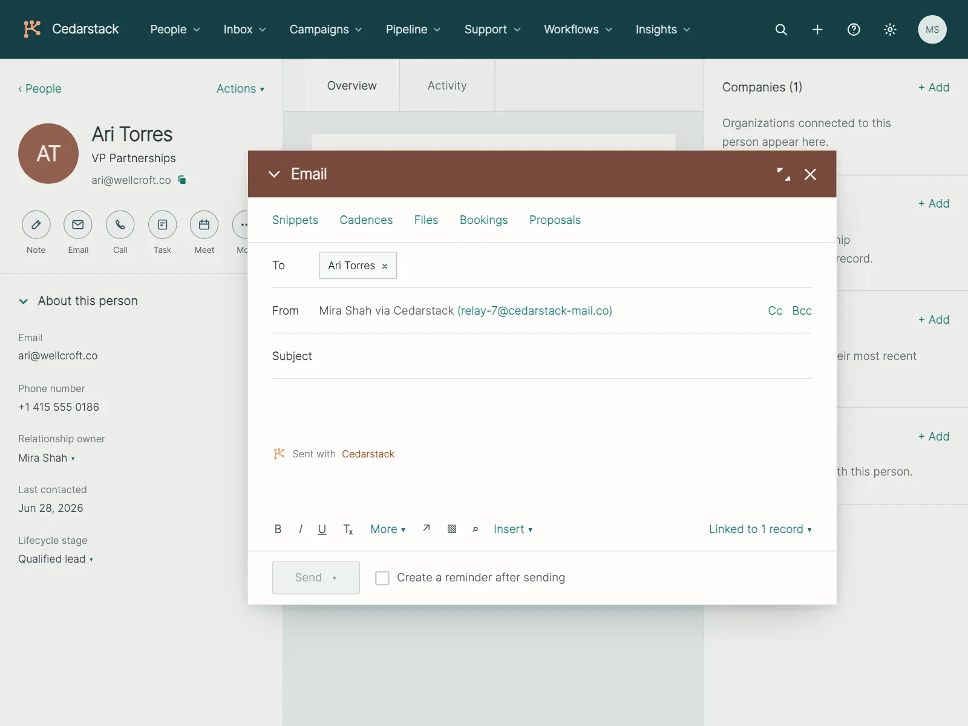968x726 pixels.
Task: Click the insert image icon in editor toolbar
Action: [x=452, y=529]
